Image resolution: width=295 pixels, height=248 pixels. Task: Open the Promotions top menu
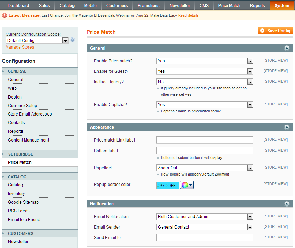tap(148, 6)
